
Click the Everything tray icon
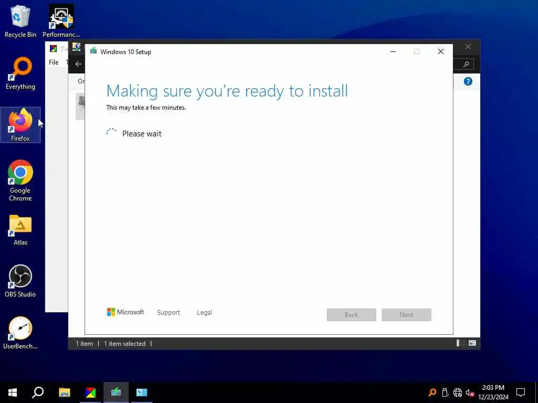pos(432,393)
